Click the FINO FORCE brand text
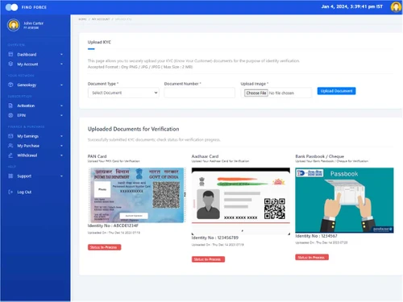 [x=34, y=7]
